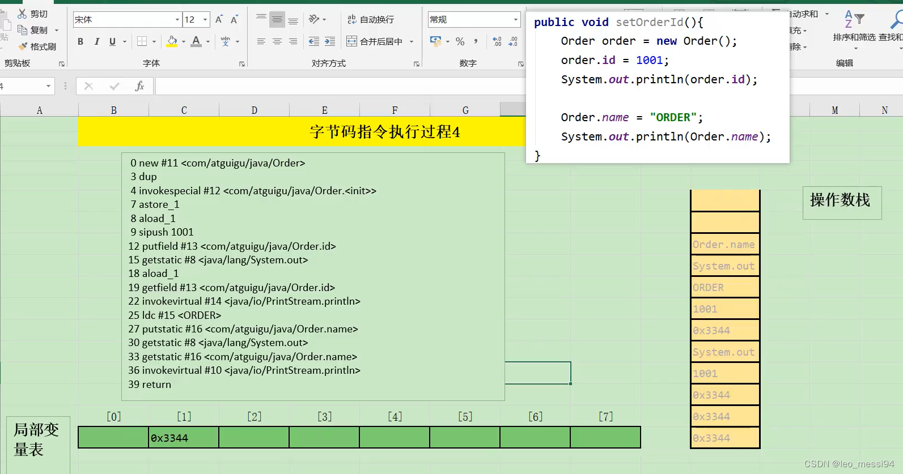The height and width of the screenshot is (474, 903).
Task: Select the Format Painter (格式刷) tool
Action: click(x=37, y=46)
